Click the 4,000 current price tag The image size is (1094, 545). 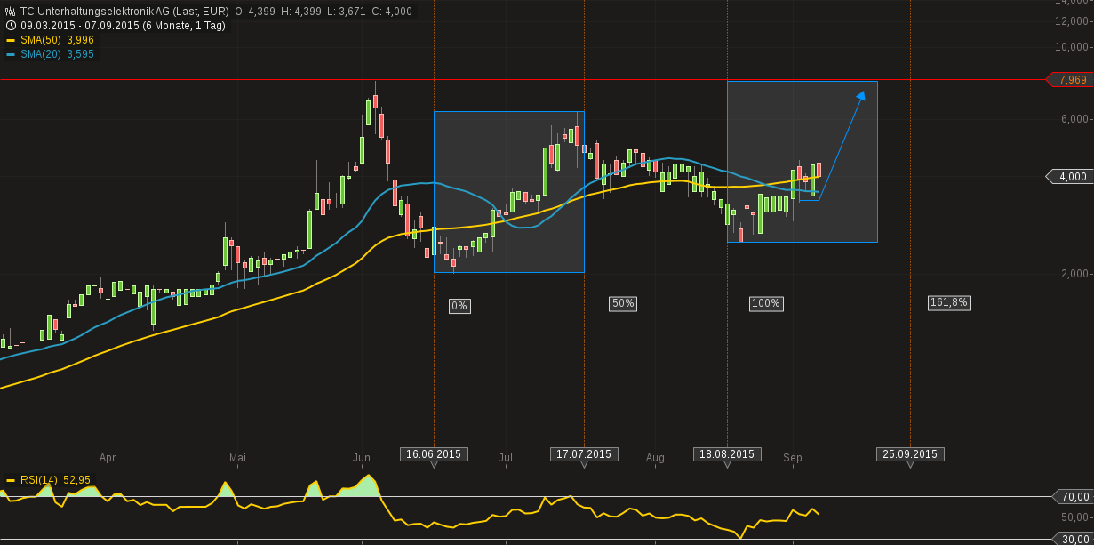1070,177
